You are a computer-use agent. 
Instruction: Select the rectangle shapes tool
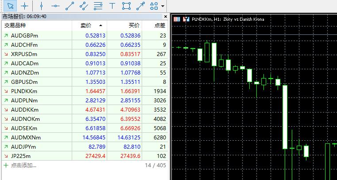tap(126, 6)
